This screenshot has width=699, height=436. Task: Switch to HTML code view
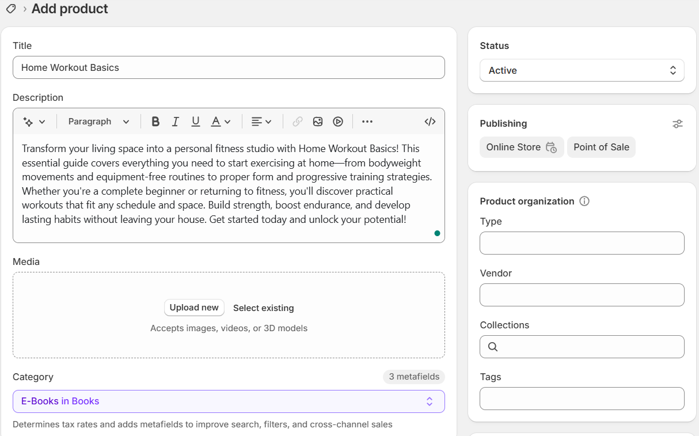pos(430,122)
